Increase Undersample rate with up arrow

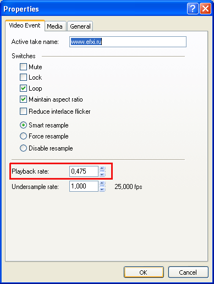tap(102, 183)
